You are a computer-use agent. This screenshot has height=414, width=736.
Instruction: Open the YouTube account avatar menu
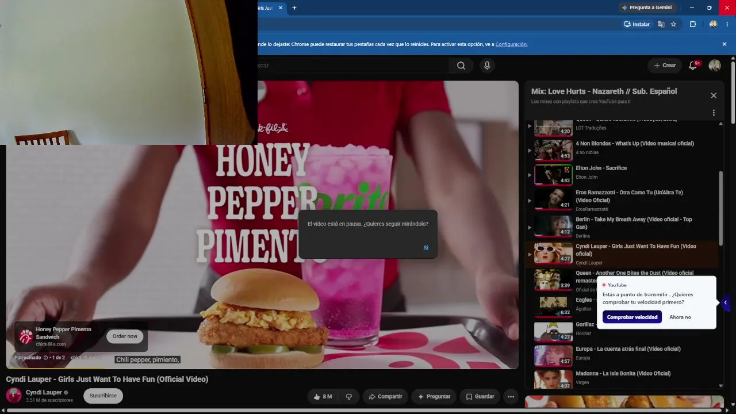[x=715, y=66]
